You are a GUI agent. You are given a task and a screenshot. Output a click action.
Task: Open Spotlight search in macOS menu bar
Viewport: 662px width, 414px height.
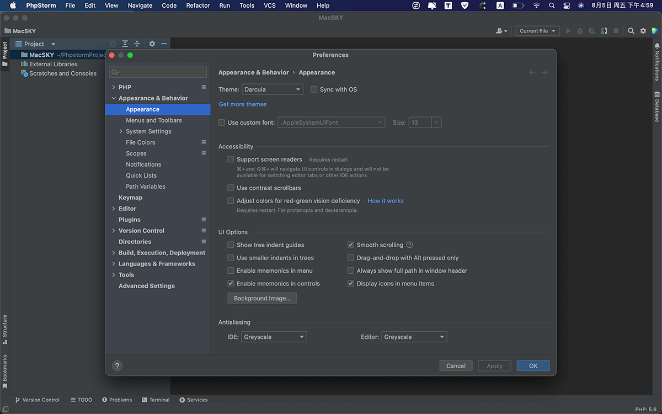click(x=552, y=6)
